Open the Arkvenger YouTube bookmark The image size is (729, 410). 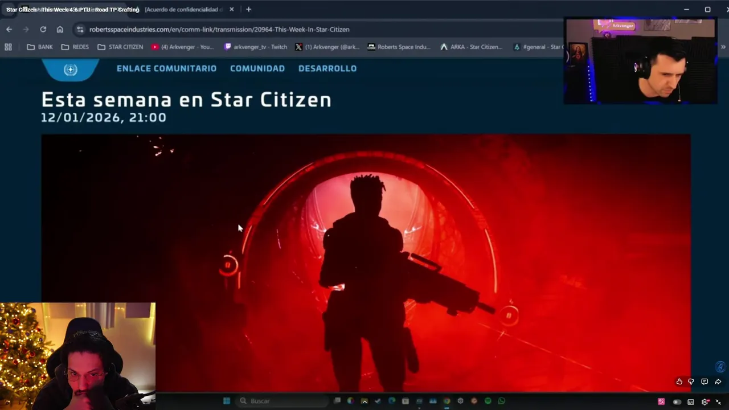coord(182,47)
